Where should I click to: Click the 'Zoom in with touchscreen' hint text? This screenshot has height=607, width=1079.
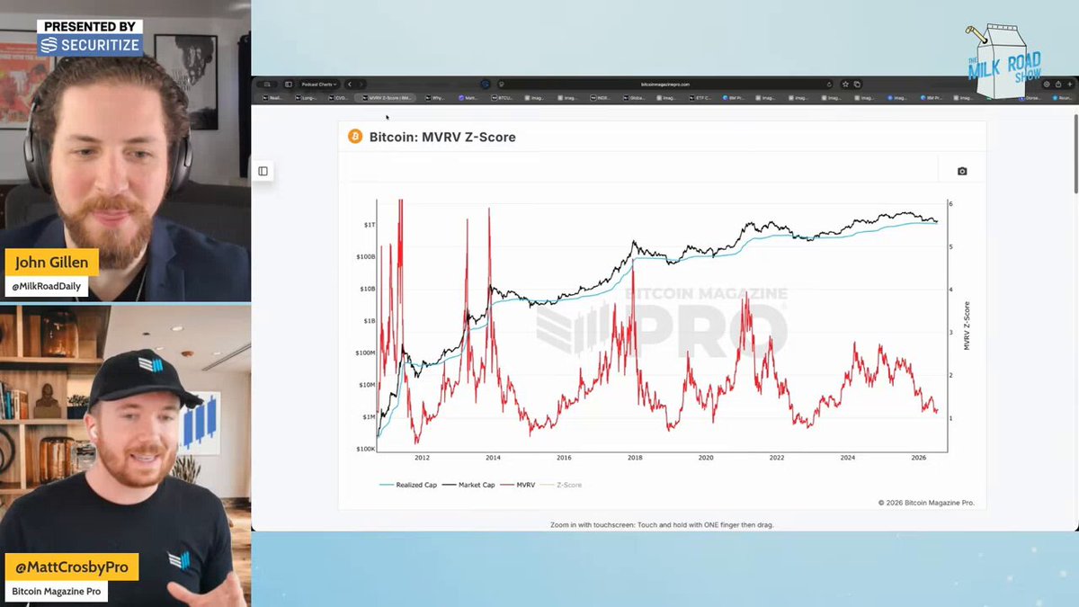pos(662,524)
